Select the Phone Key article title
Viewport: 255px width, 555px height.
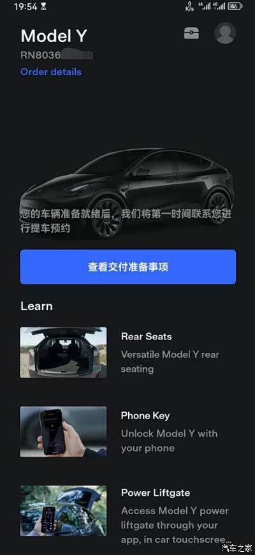click(x=145, y=415)
